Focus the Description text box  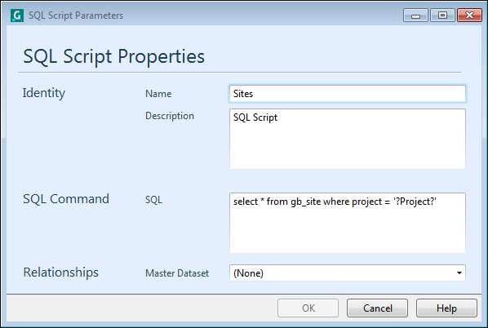348,139
